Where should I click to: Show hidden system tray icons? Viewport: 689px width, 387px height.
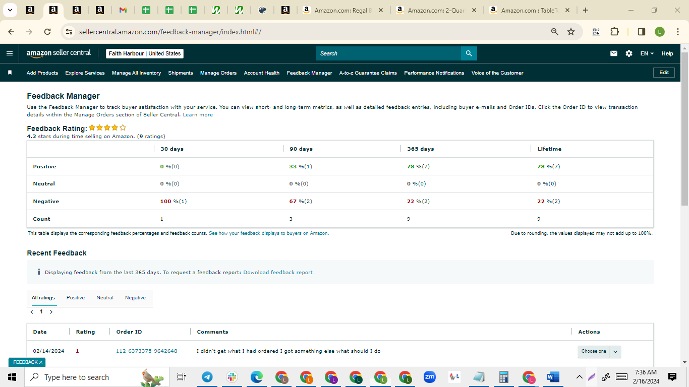pos(580,377)
